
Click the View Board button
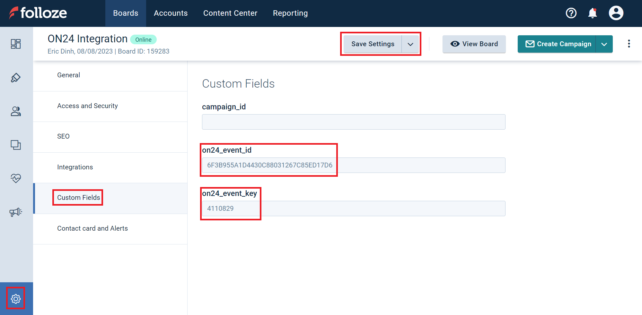coord(474,44)
